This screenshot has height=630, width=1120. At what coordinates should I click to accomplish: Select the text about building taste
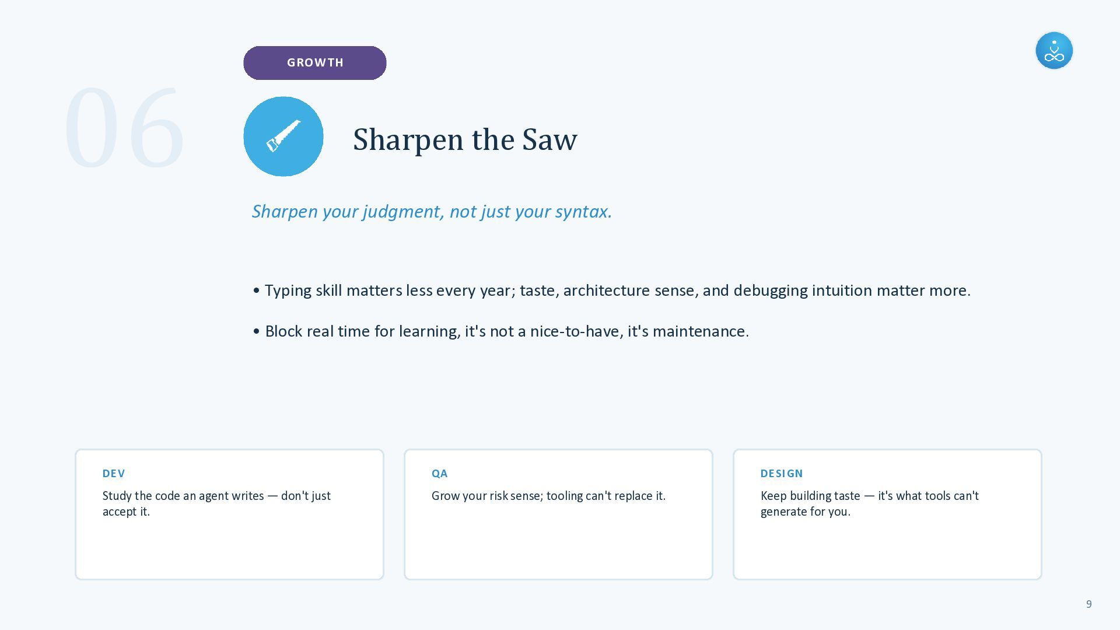tap(869, 503)
